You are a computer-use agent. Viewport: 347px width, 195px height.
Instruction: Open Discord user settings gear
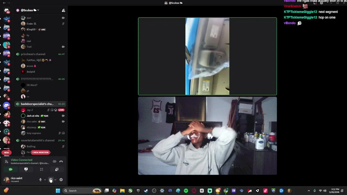61,180
